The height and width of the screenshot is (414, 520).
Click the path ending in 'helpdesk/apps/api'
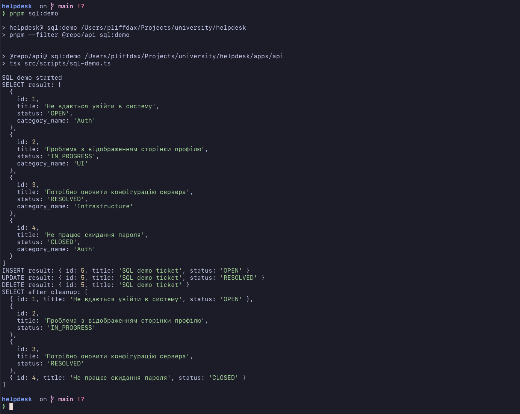tap(184, 56)
